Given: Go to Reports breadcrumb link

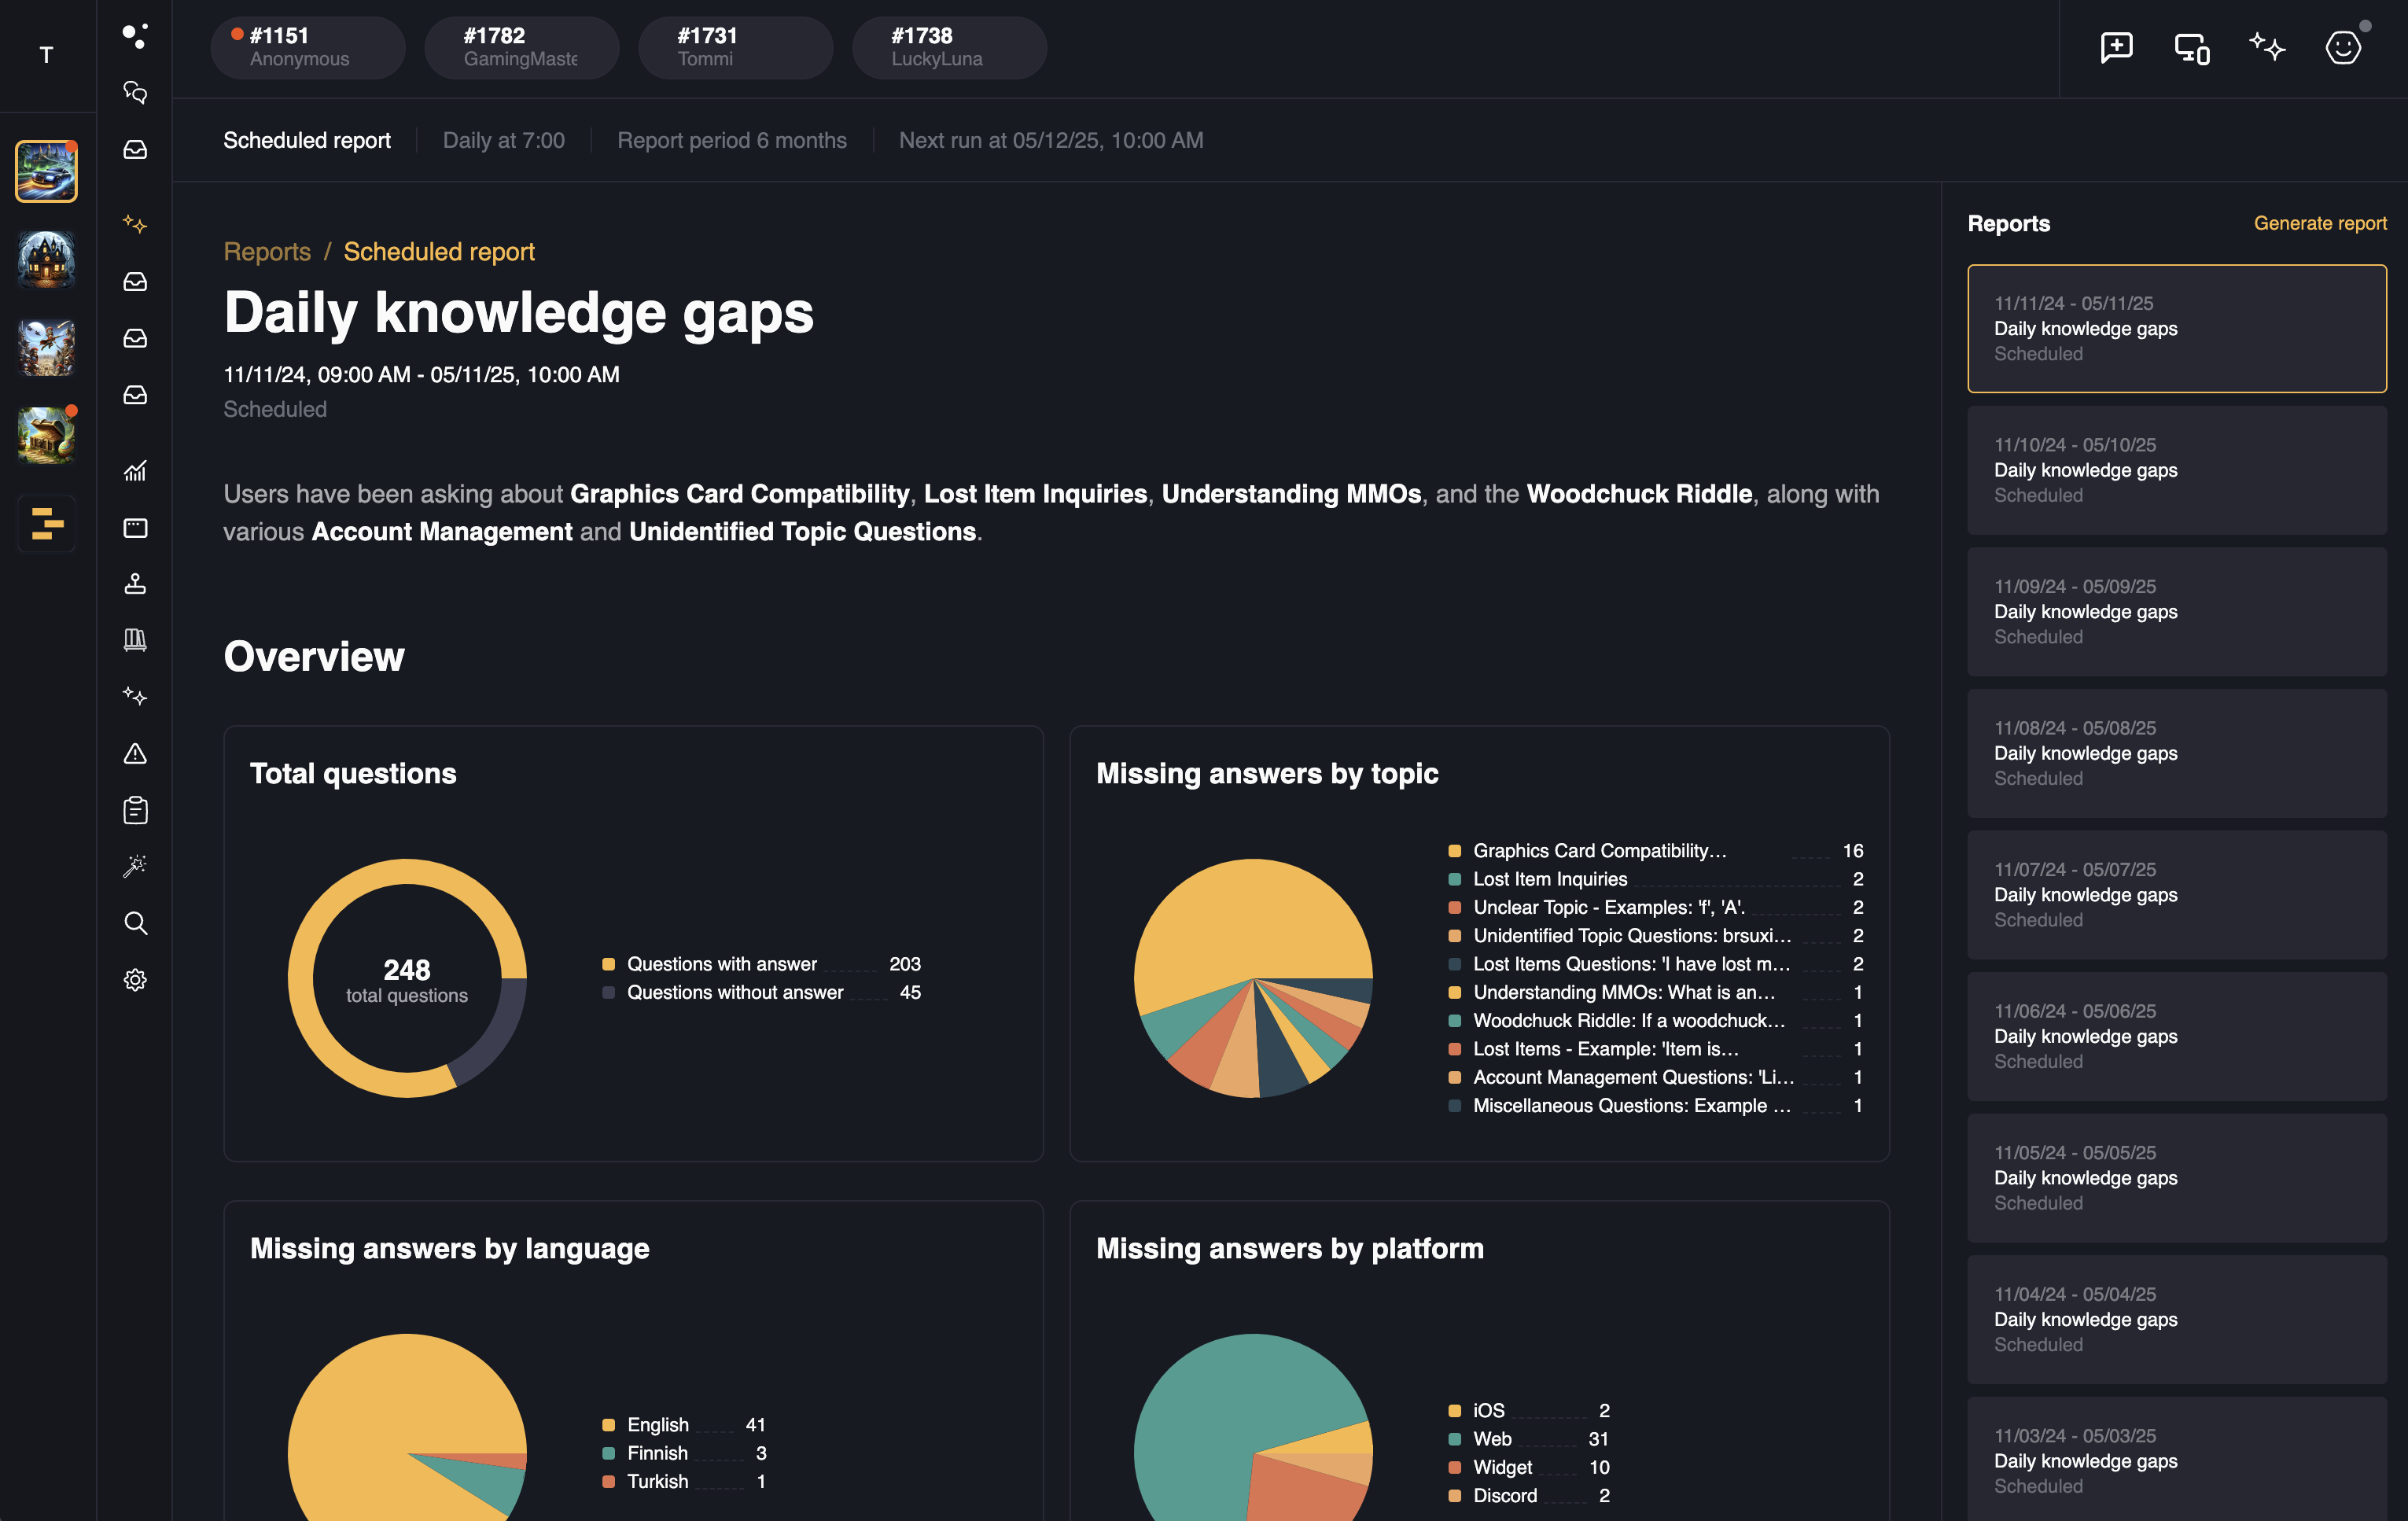Looking at the screenshot, I should (x=267, y=252).
